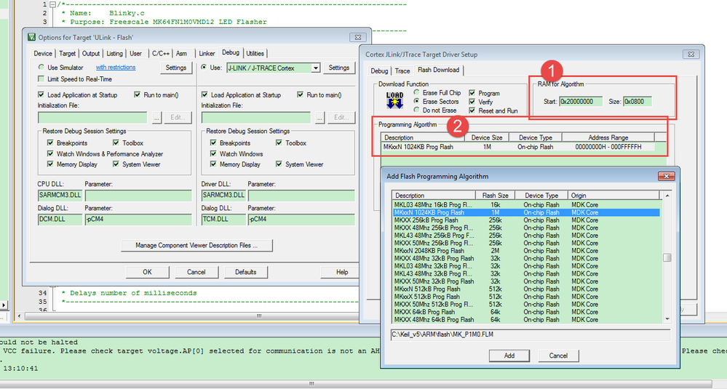The width and height of the screenshot is (727, 389).
Task: Click Add in Flash Programming Algorithm dialog
Action: (509, 356)
